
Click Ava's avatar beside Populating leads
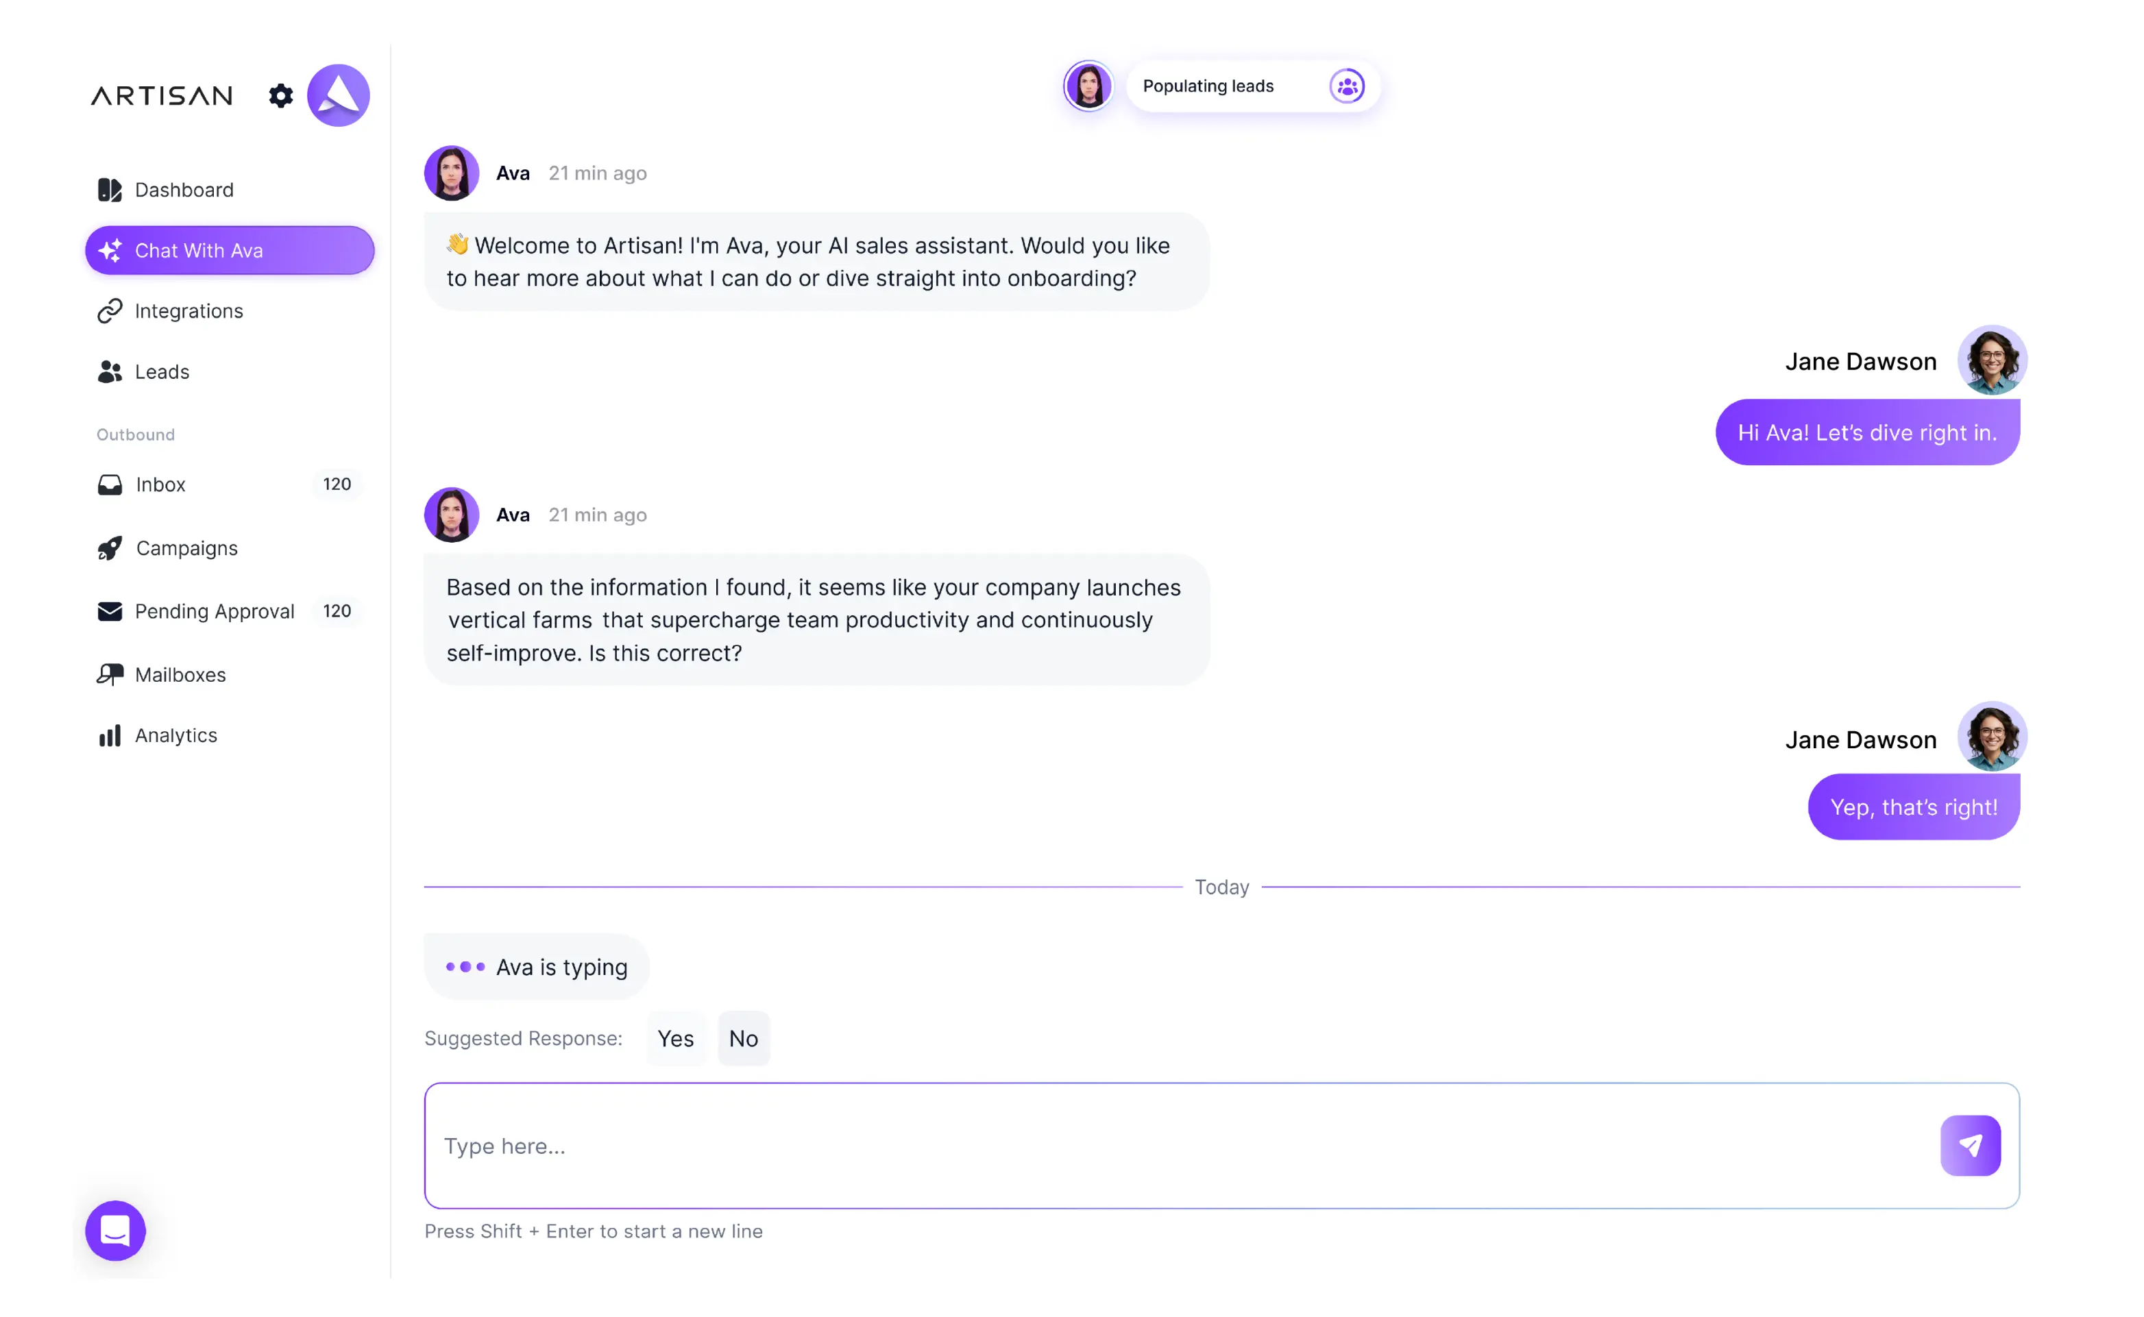1088,86
